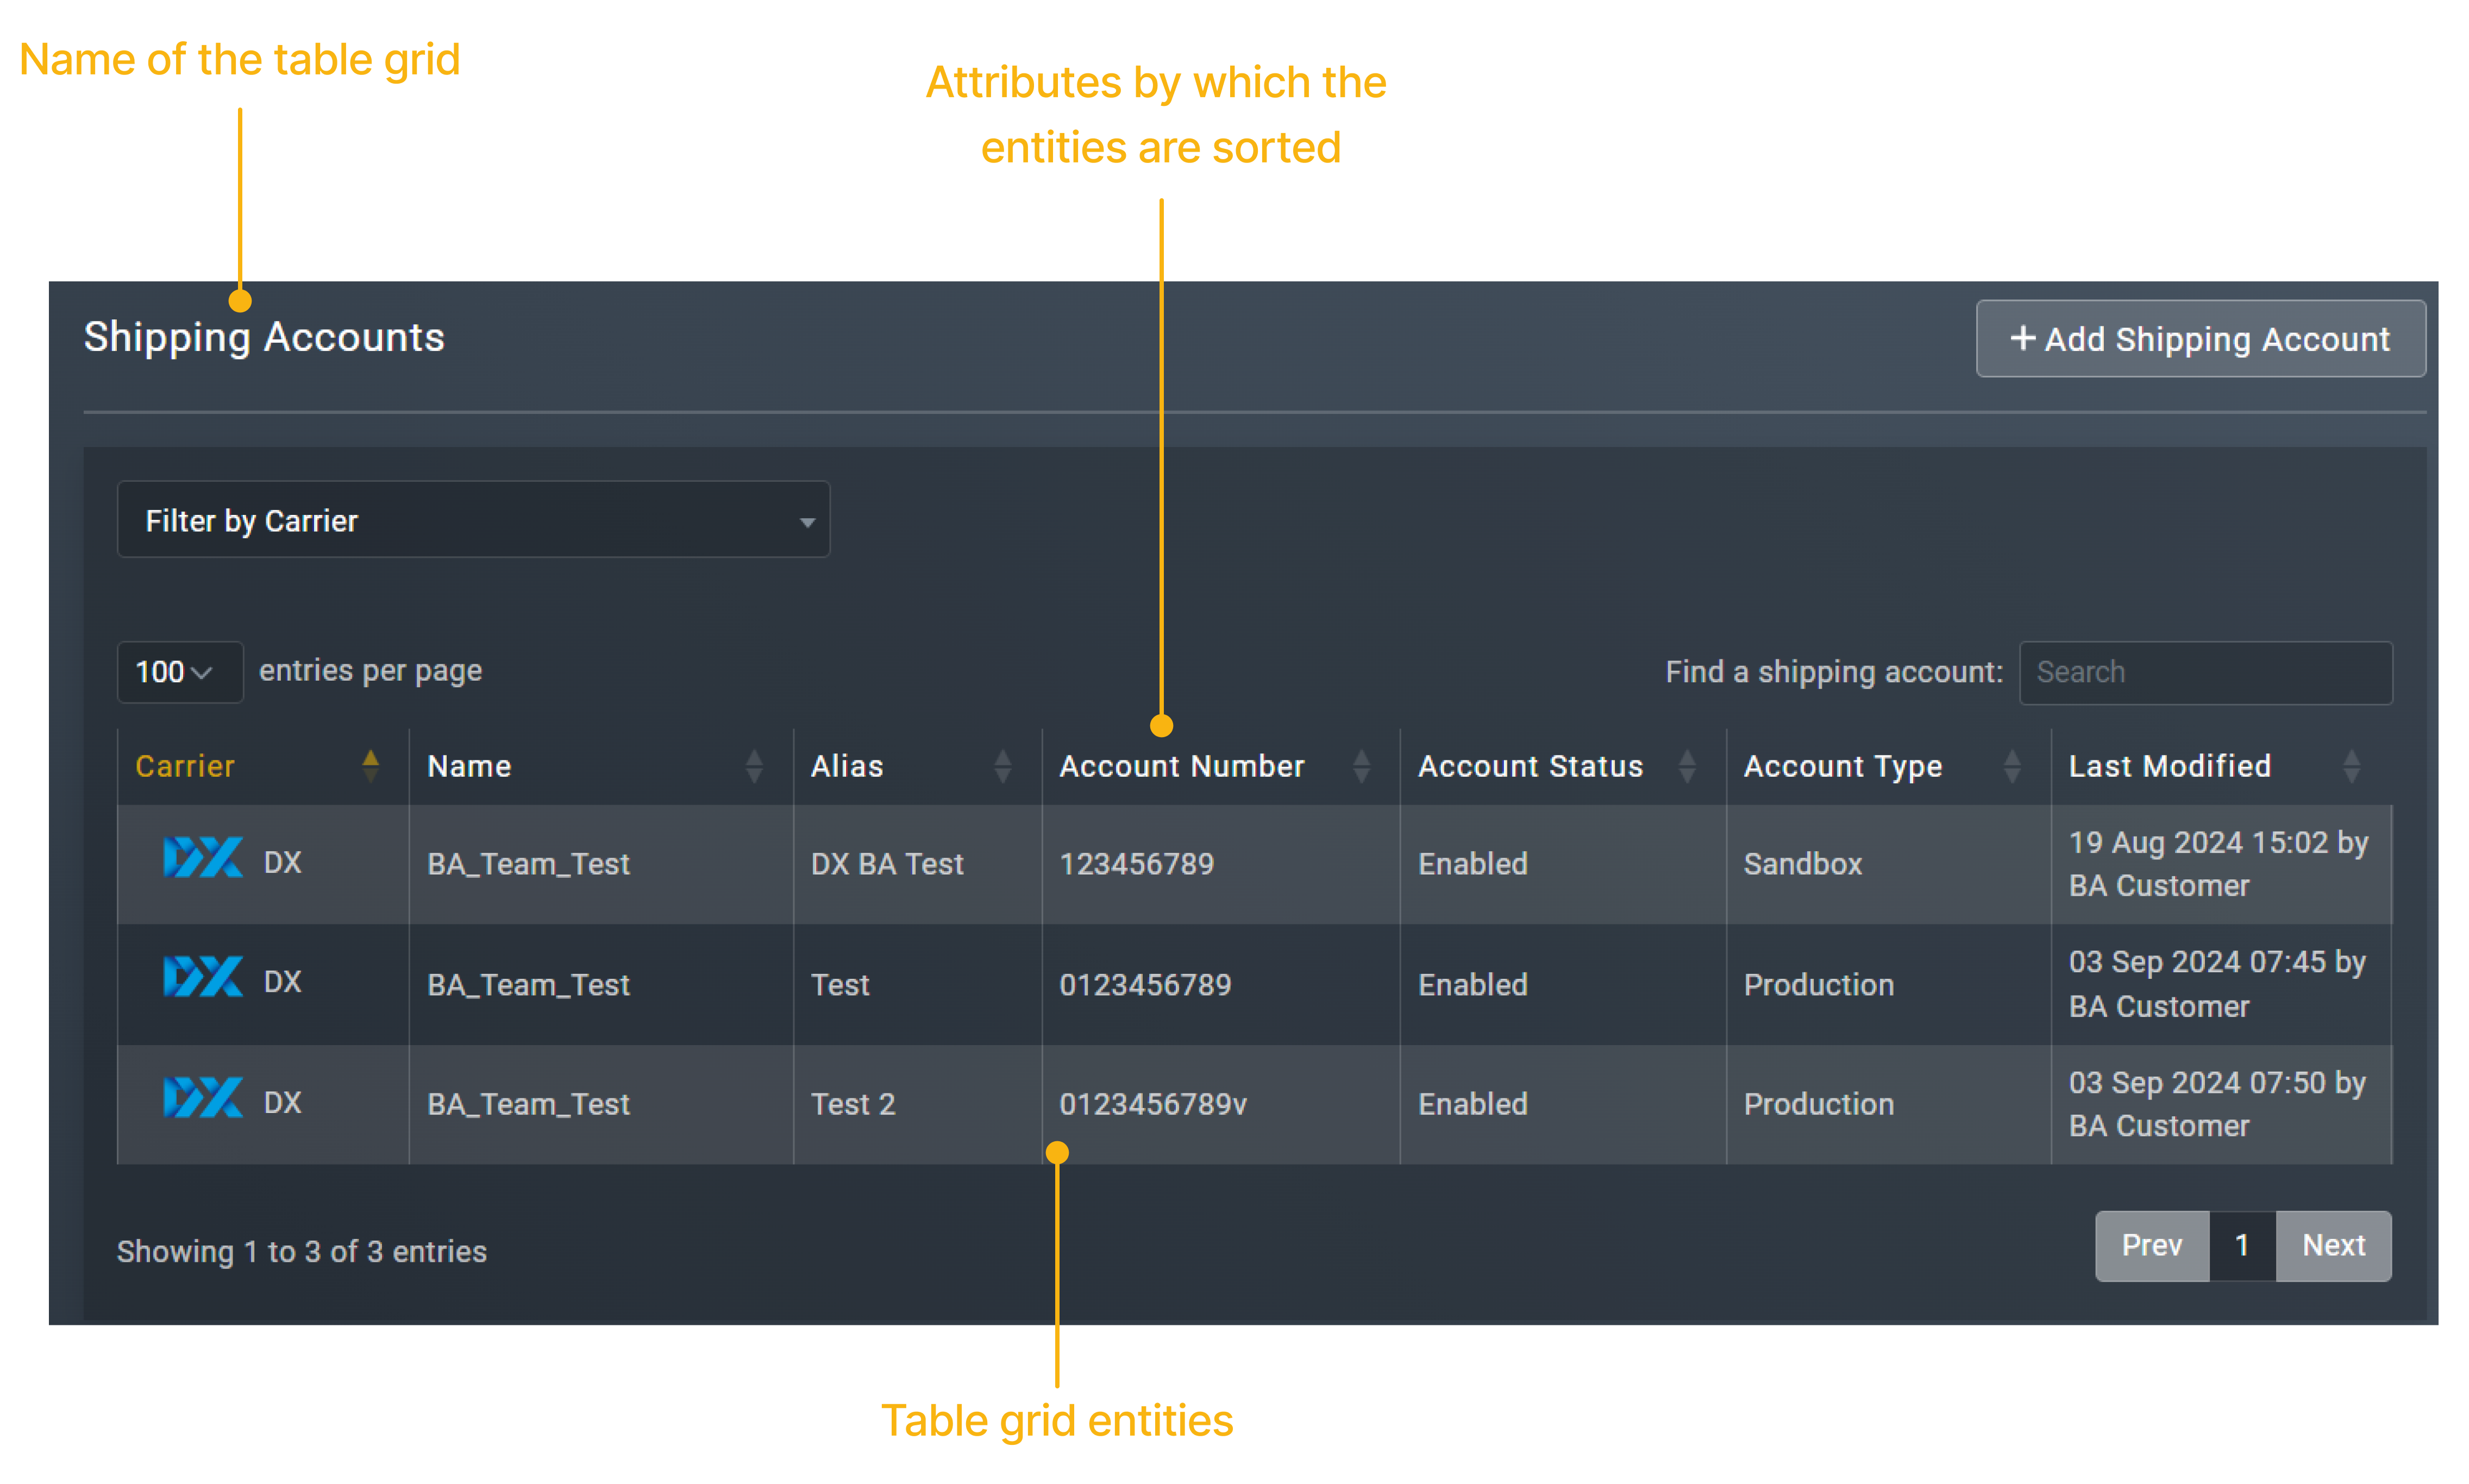
Task: Go to the Next page
Action: pyautogui.click(x=2333, y=1245)
